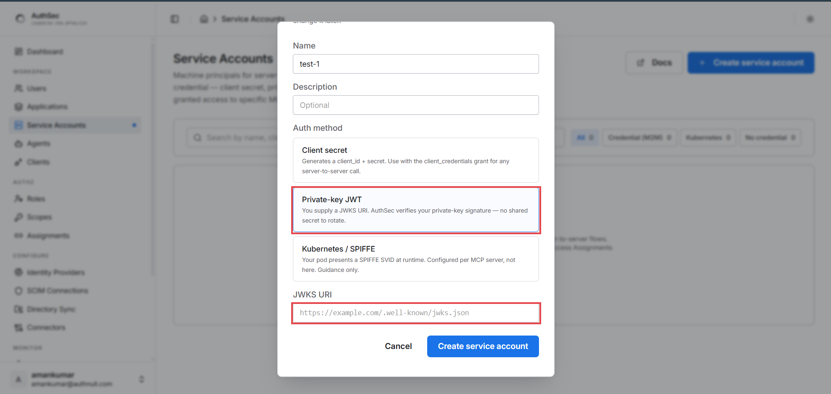This screenshot has width=831, height=394.
Task: Submit the dialog's Create service account button
Action: tap(483, 346)
